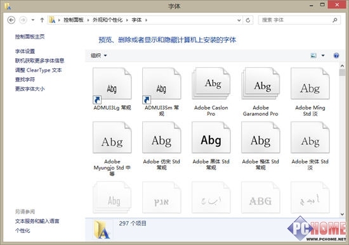Viewport: 349px width, 245px height.
Task: Click the search magnifier icon
Action: (x=335, y=20)
